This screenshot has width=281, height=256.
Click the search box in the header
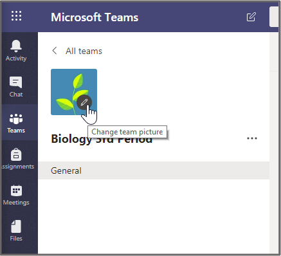click(x=274, y=17)
